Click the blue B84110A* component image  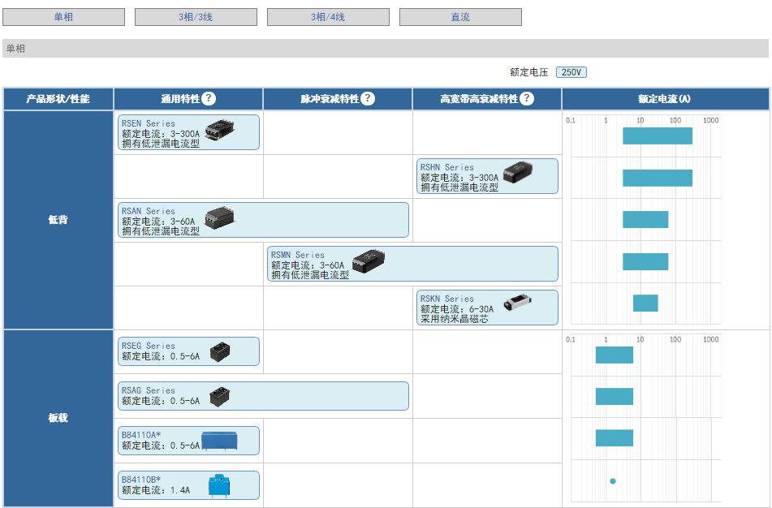219,441
